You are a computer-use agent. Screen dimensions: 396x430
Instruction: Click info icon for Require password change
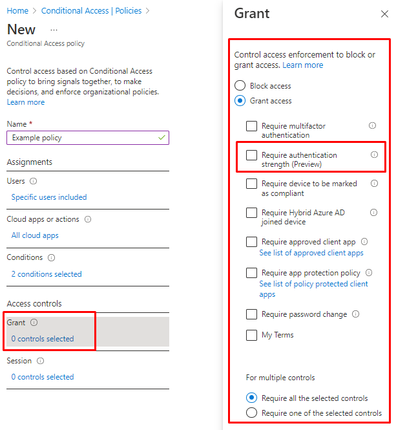[355, 314]
